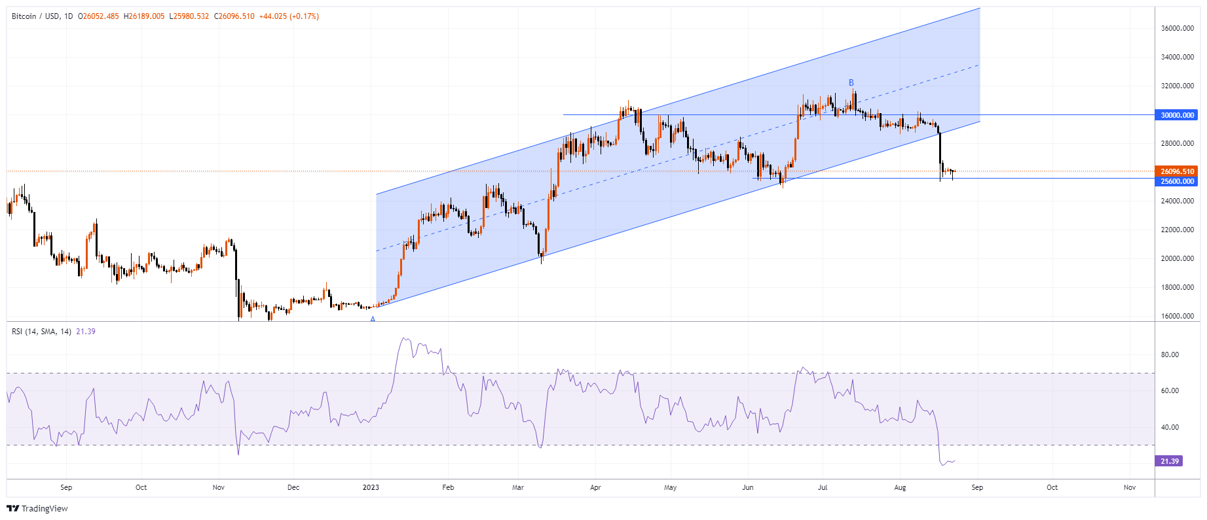This screenshot has height=520, width=1207.
Task: Click the Dec time axis label
Action: [x=293, y=487]
